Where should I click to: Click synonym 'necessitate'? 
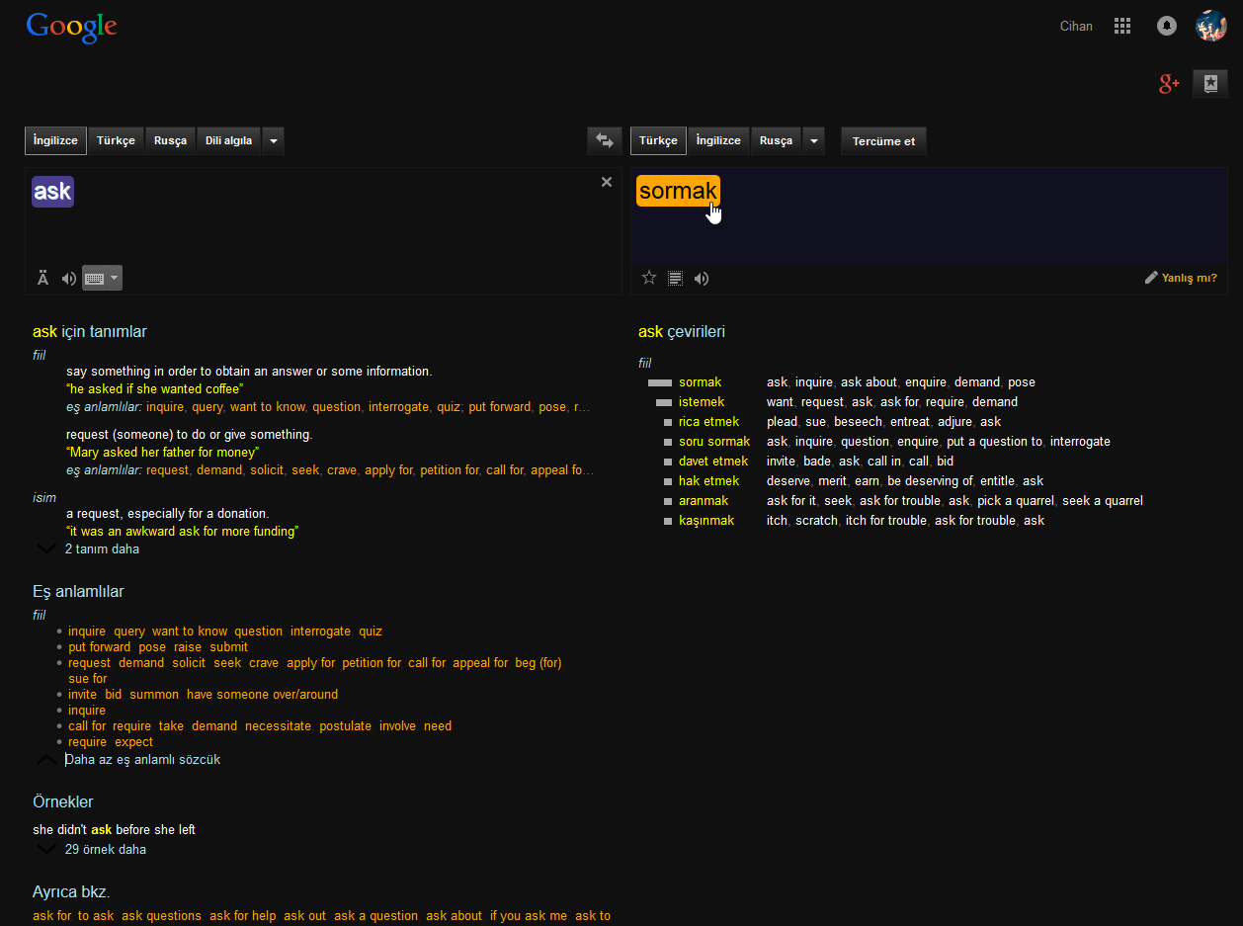pos(279,726)
